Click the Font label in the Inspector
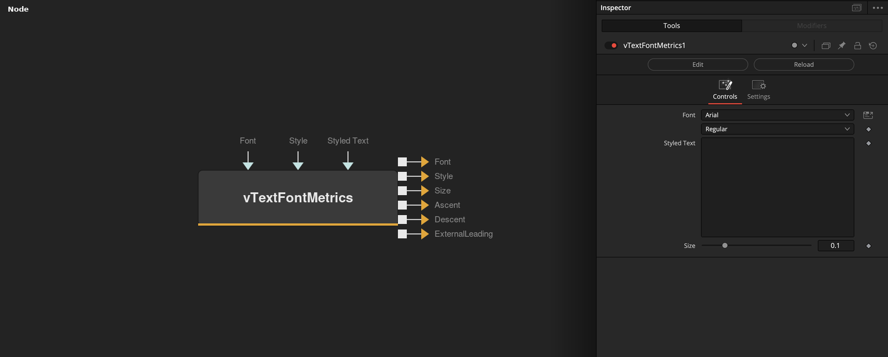Screen dimensions: 888x357 coord(689,115)
